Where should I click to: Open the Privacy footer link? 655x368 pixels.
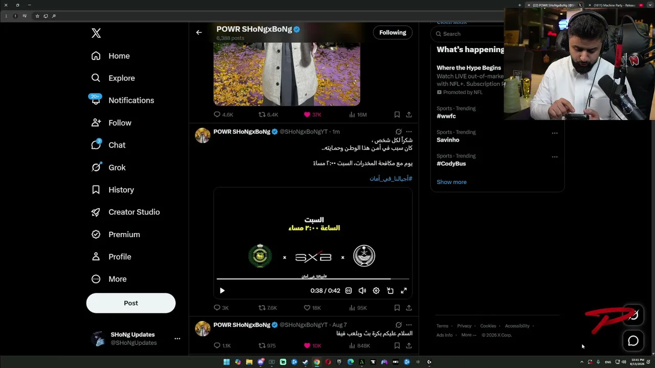(464, 326)
